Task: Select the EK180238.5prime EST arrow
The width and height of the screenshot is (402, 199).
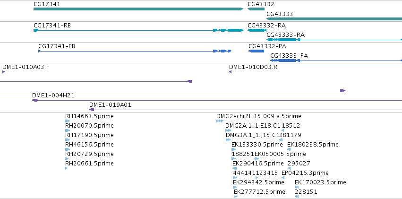Action: pyautogui.click(x=289, y=149)
